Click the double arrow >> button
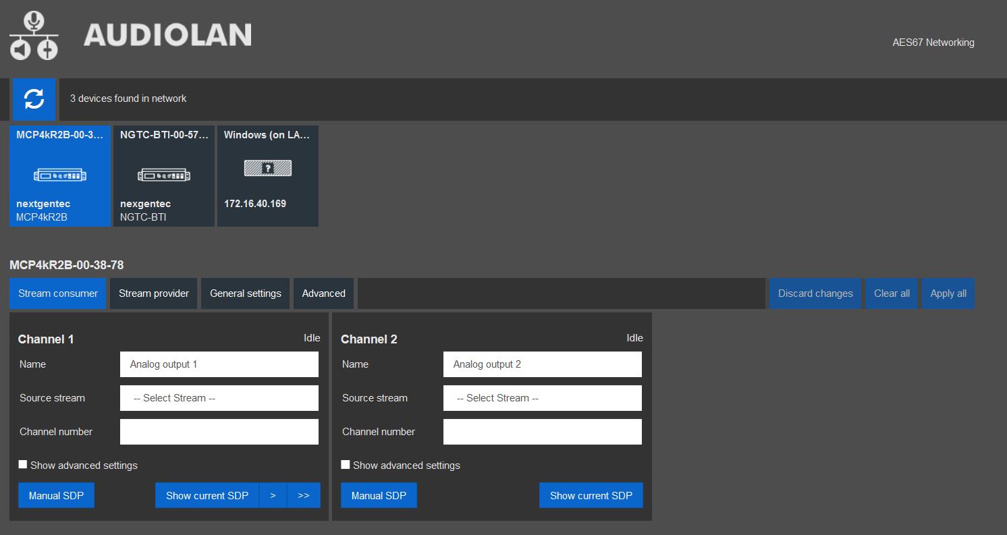This screenshot has height=535, width=1007. 304,495
